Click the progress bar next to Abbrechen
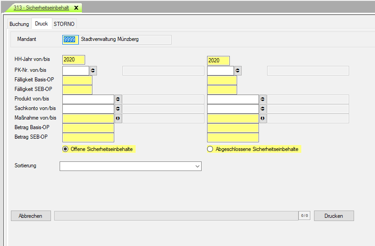 click(176, 216)
